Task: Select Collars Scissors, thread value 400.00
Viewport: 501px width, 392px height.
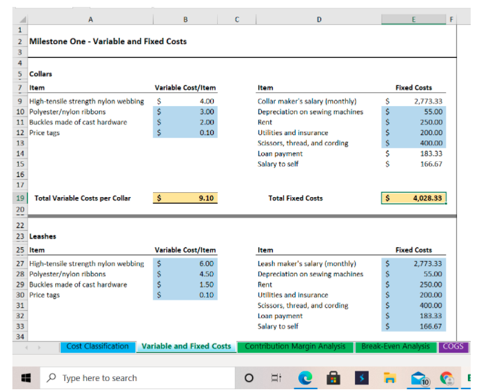Action: click(x=413, y=143)
